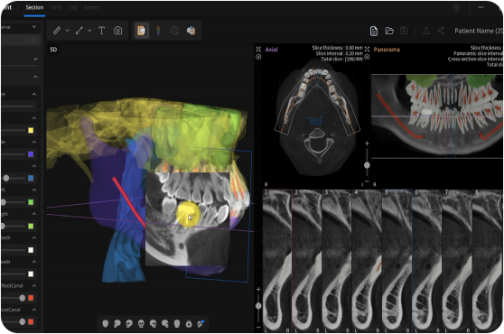Image resolution: width=504 pixels, height=334 pixels.
Task: Select cross-section slice thumbnail 4
Action: (x=367, y=261)
